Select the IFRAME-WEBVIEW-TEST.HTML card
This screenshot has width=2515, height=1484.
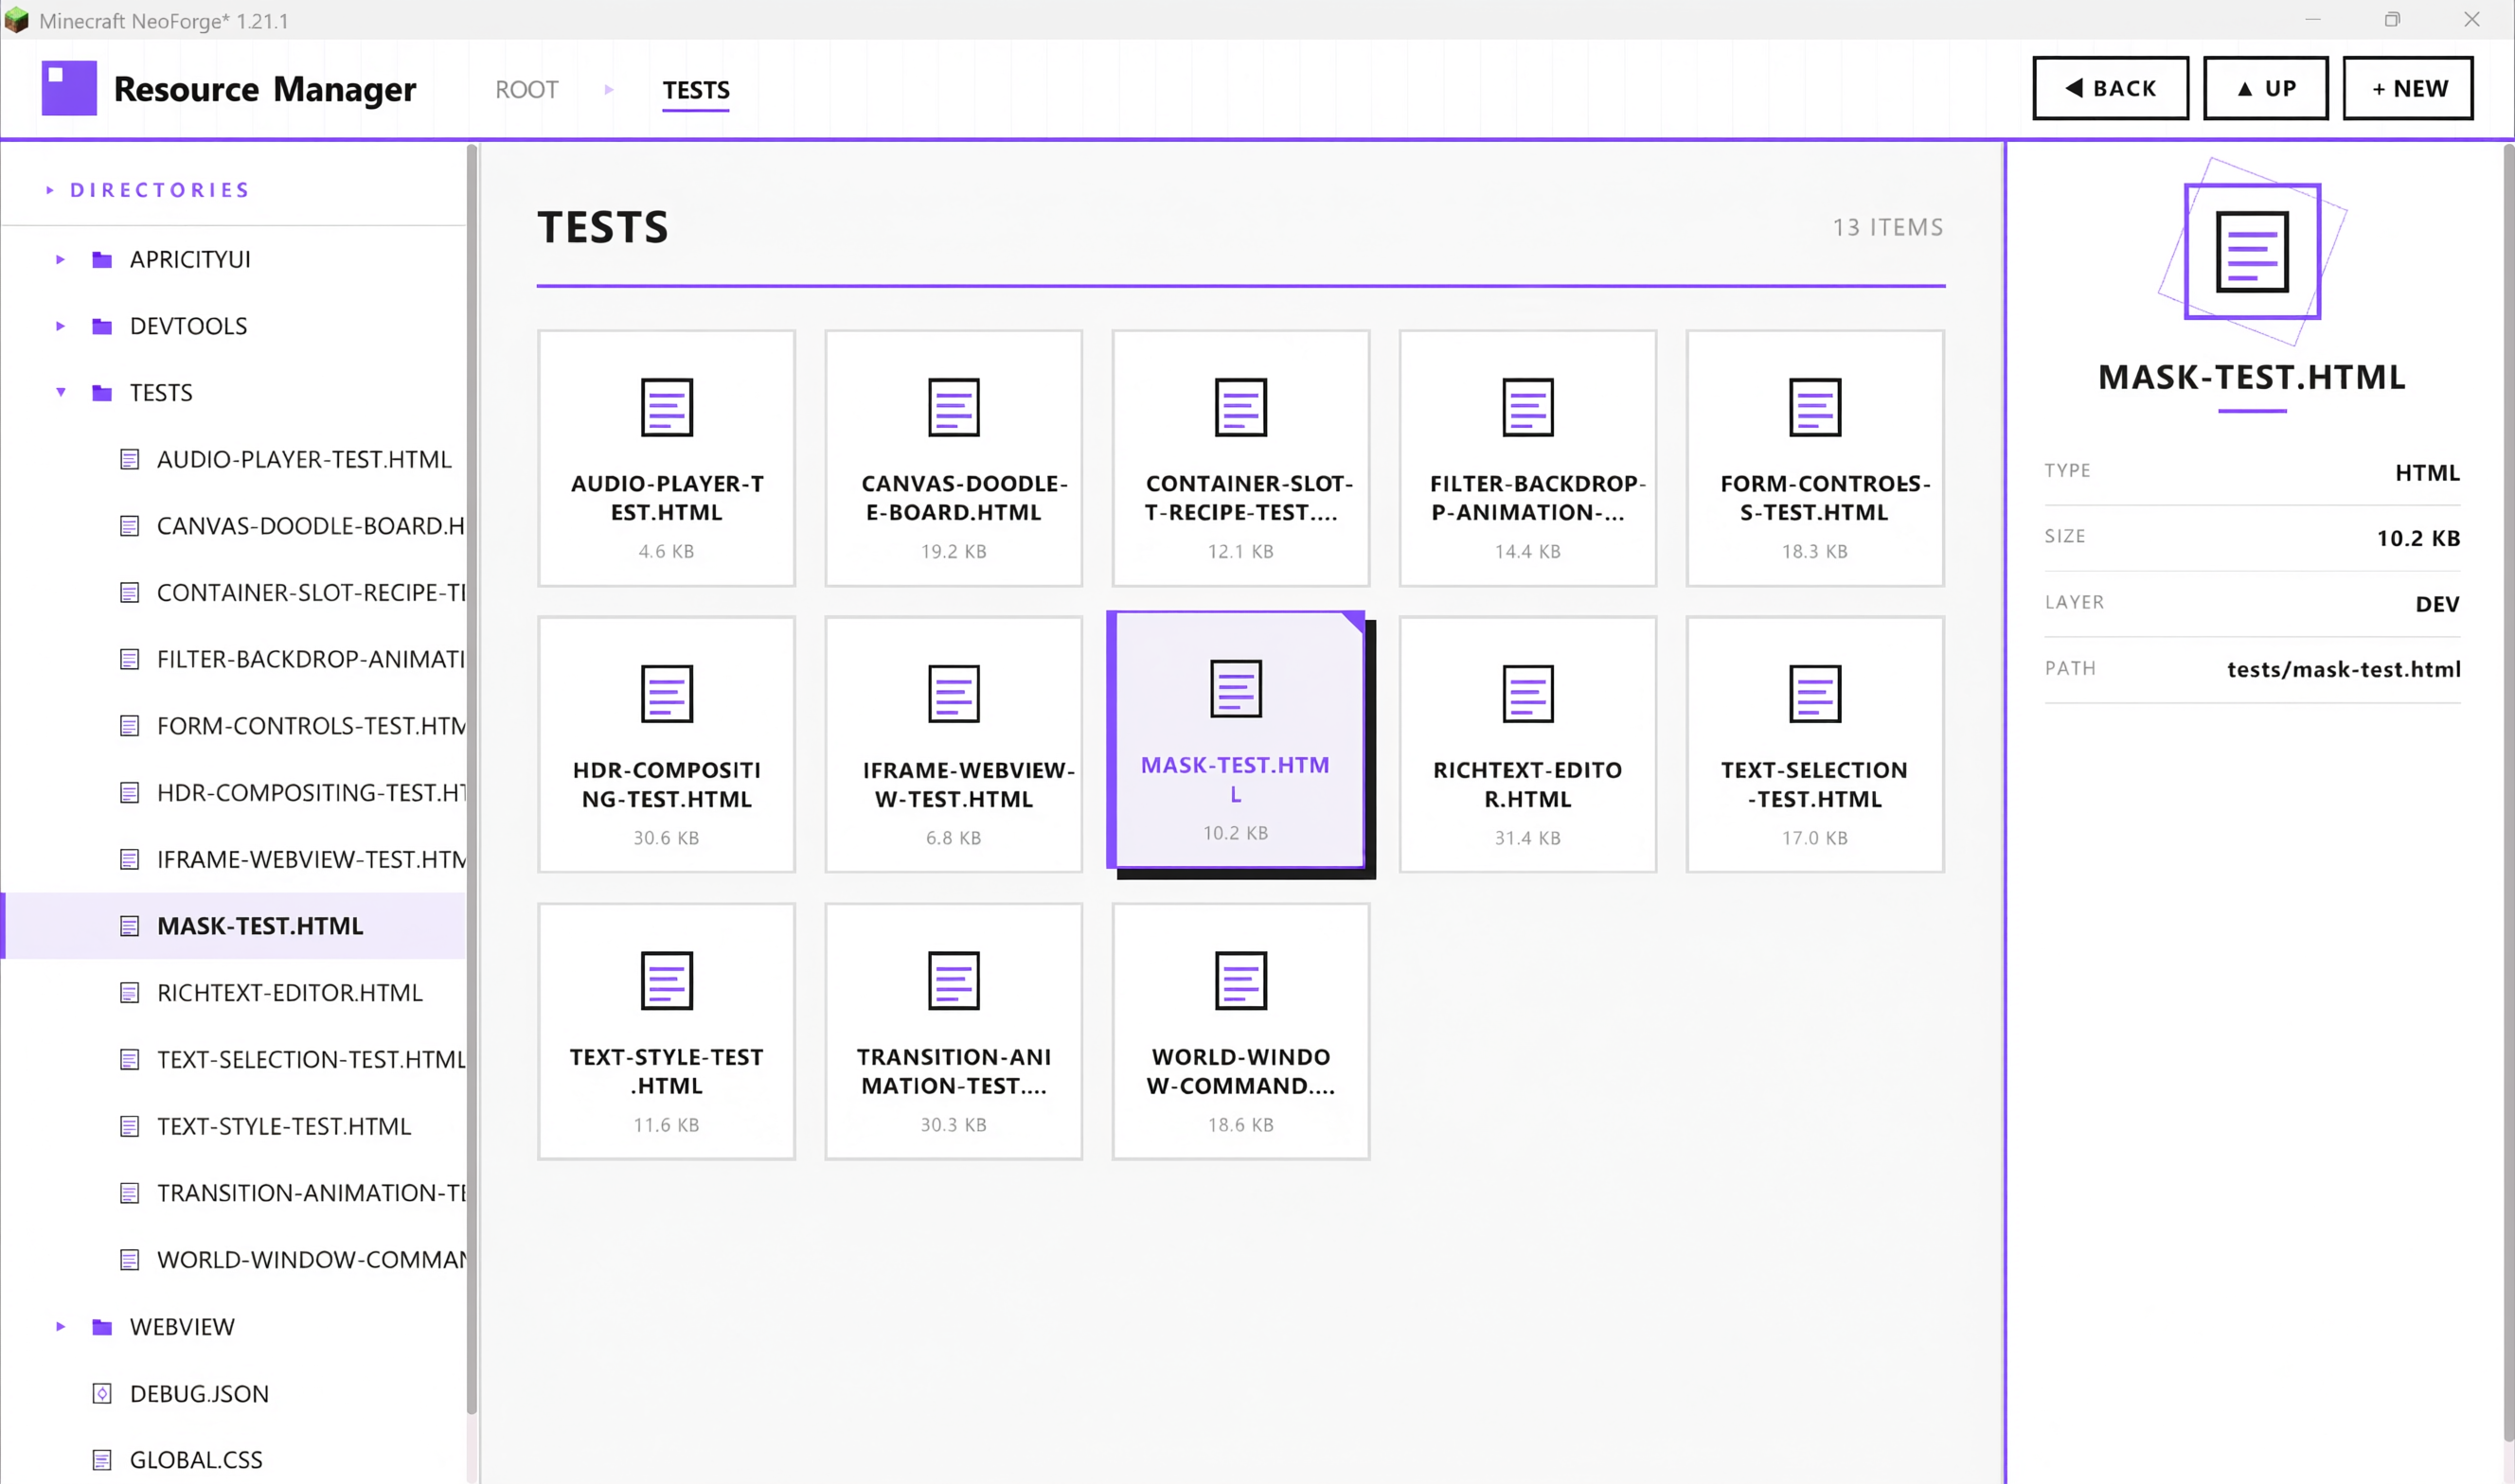(954, 745)
